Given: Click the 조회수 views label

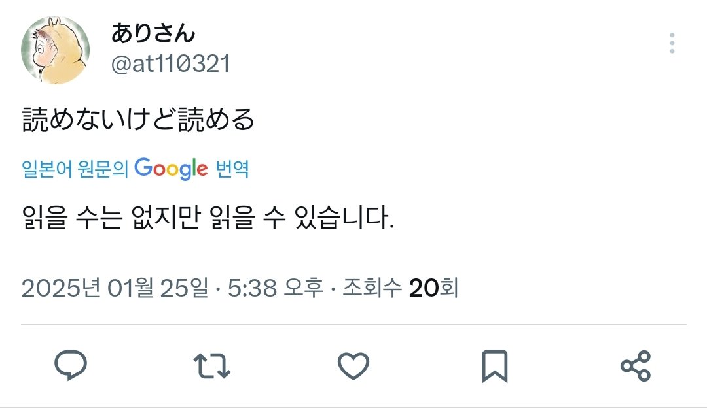Looking at the screenshot, I should 372,288.
